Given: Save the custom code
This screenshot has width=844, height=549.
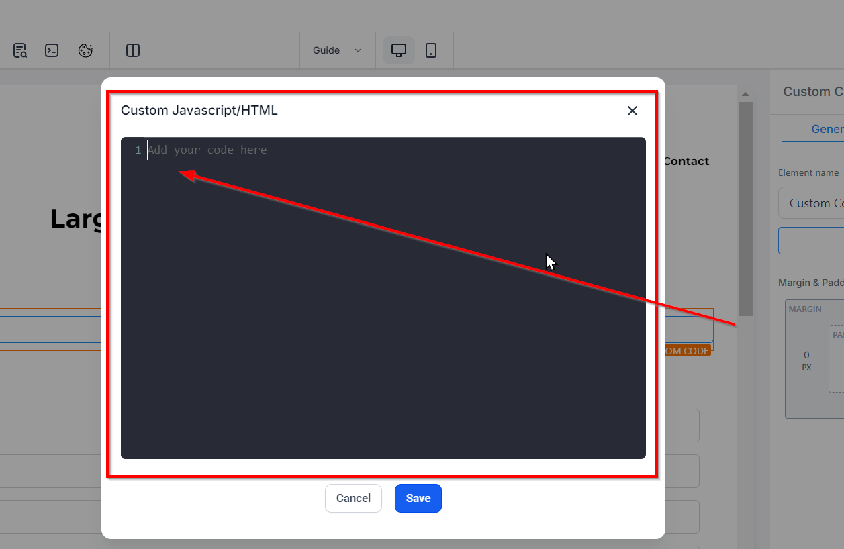Looking at the screenshot, I should (418, 498).
